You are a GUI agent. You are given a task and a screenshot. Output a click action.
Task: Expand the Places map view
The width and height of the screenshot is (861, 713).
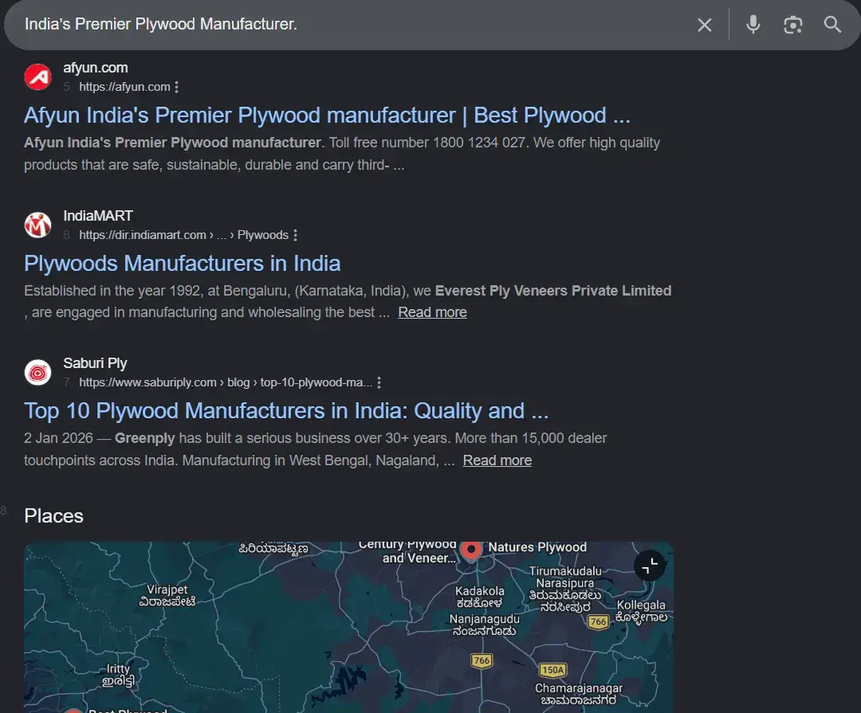[x=650, y=566]
